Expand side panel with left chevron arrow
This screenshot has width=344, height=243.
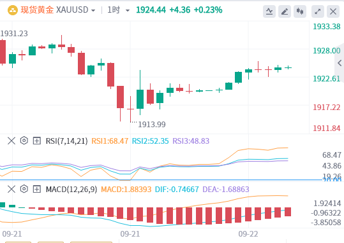tap(340, 63)
